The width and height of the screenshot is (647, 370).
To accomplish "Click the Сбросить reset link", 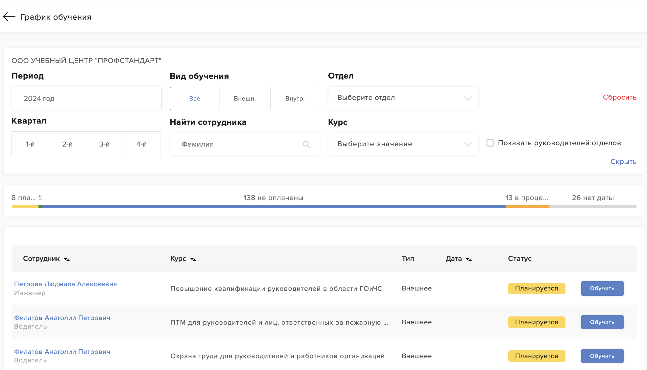I will (619, 97).
